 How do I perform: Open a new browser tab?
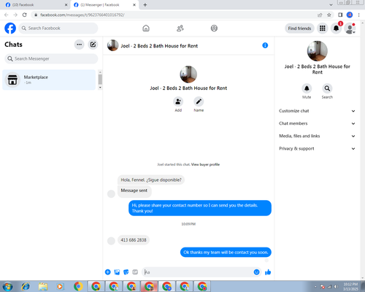(145, 5)
